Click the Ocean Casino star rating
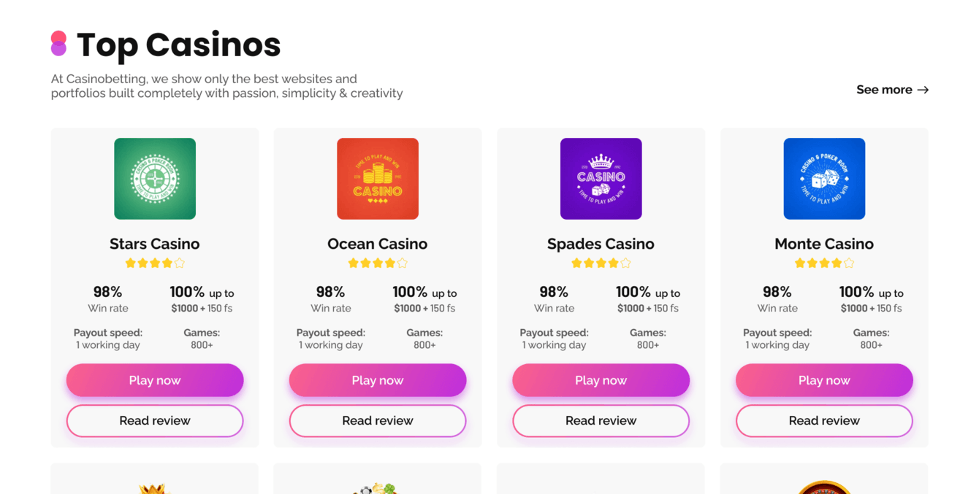 pyautogui.click(x=378, y=263)
